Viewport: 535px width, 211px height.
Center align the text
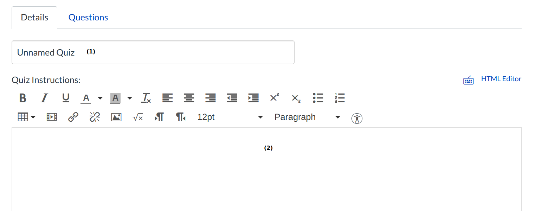click(x=189, y=98)
